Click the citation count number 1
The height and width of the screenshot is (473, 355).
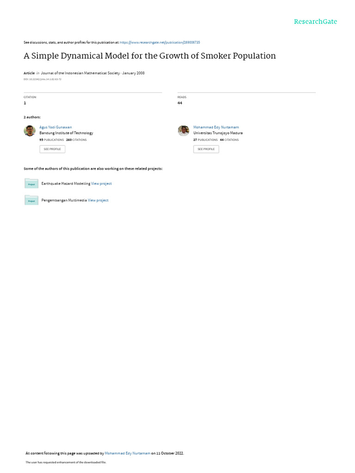click(x=25, y=103)
